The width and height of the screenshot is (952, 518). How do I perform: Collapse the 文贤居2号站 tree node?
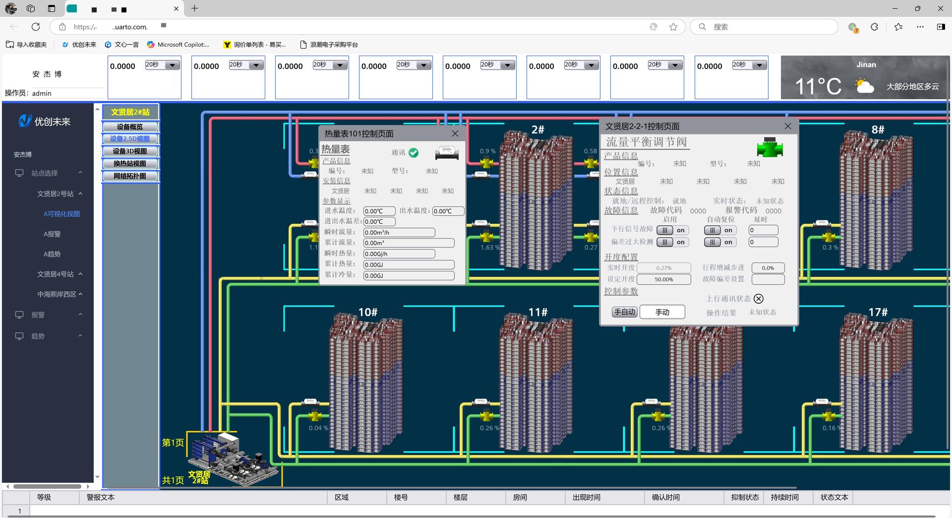tap(80, 194)
